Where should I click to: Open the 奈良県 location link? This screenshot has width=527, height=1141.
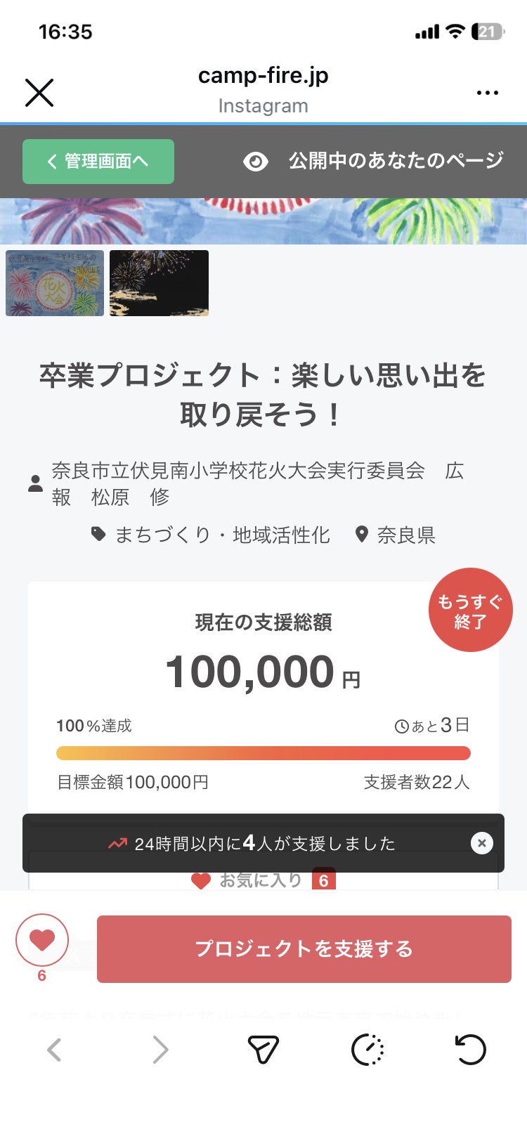point(405,535)
